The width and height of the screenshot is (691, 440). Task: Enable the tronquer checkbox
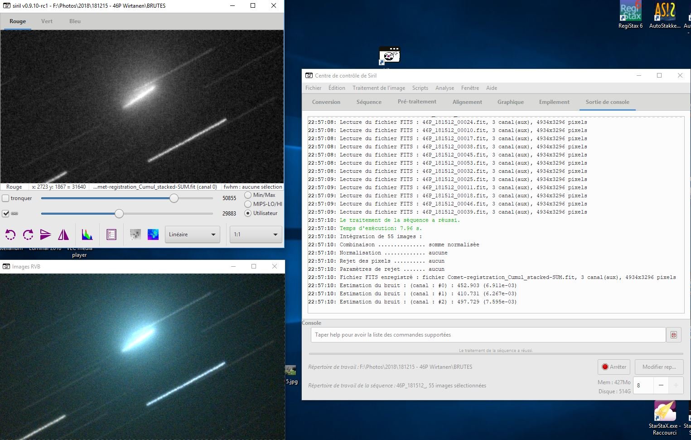(x=6, y=198)
